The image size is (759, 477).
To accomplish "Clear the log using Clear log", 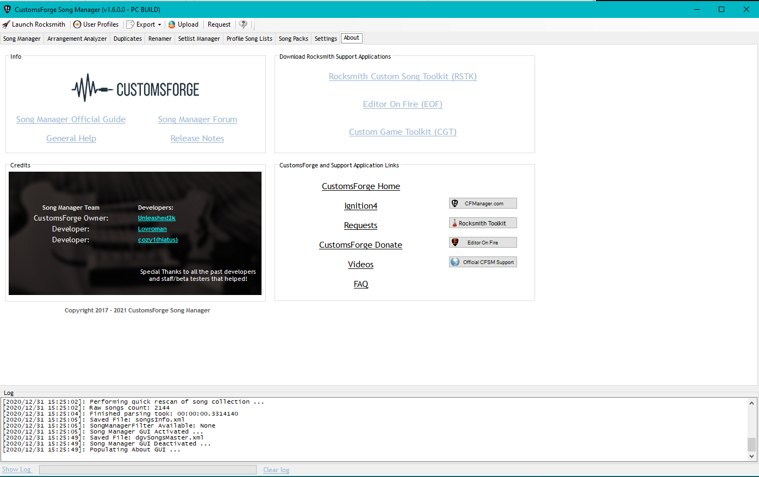I will point(276,469).
